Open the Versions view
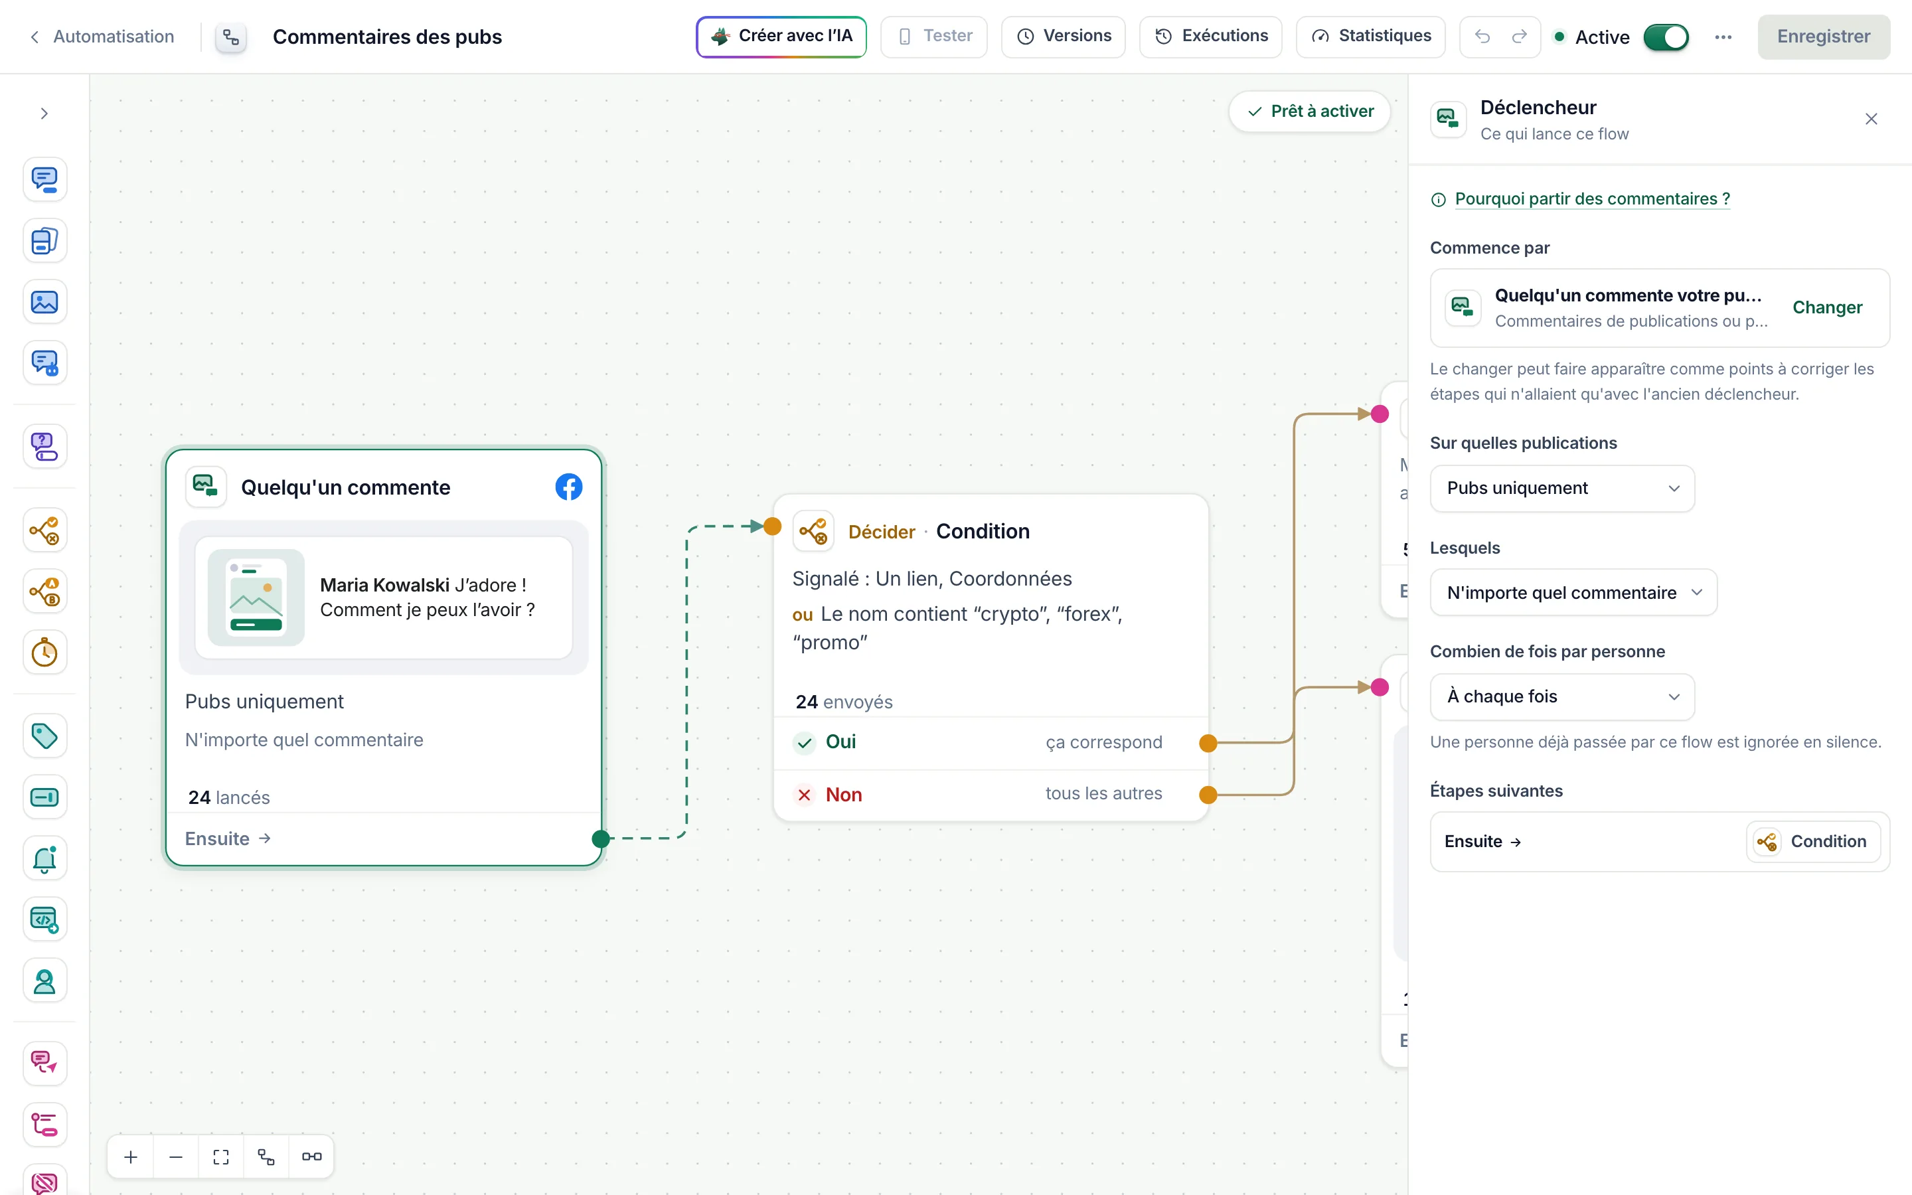1912x1195 pixels. pyautogui.click(x=1063, y=37)
